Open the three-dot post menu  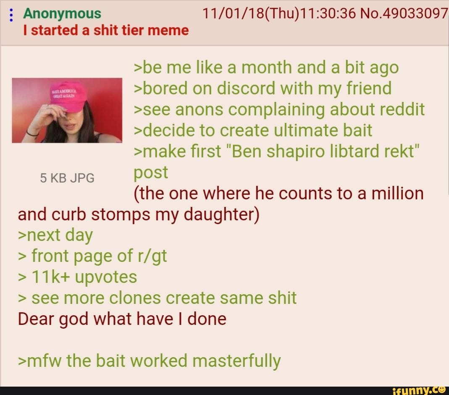(11, 15)
